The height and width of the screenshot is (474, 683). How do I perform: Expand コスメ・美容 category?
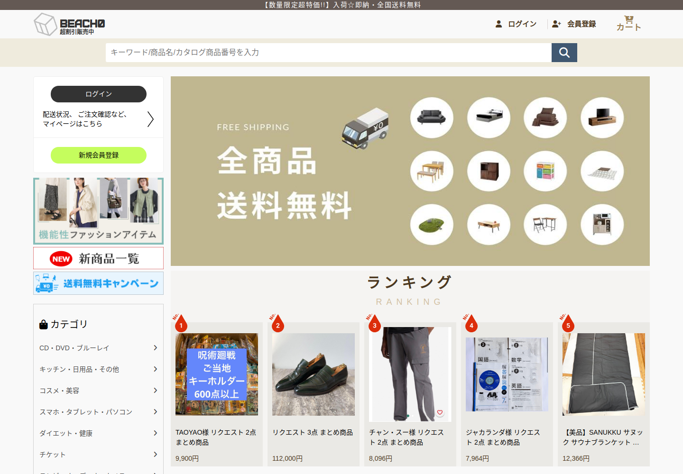click(99, 391)
